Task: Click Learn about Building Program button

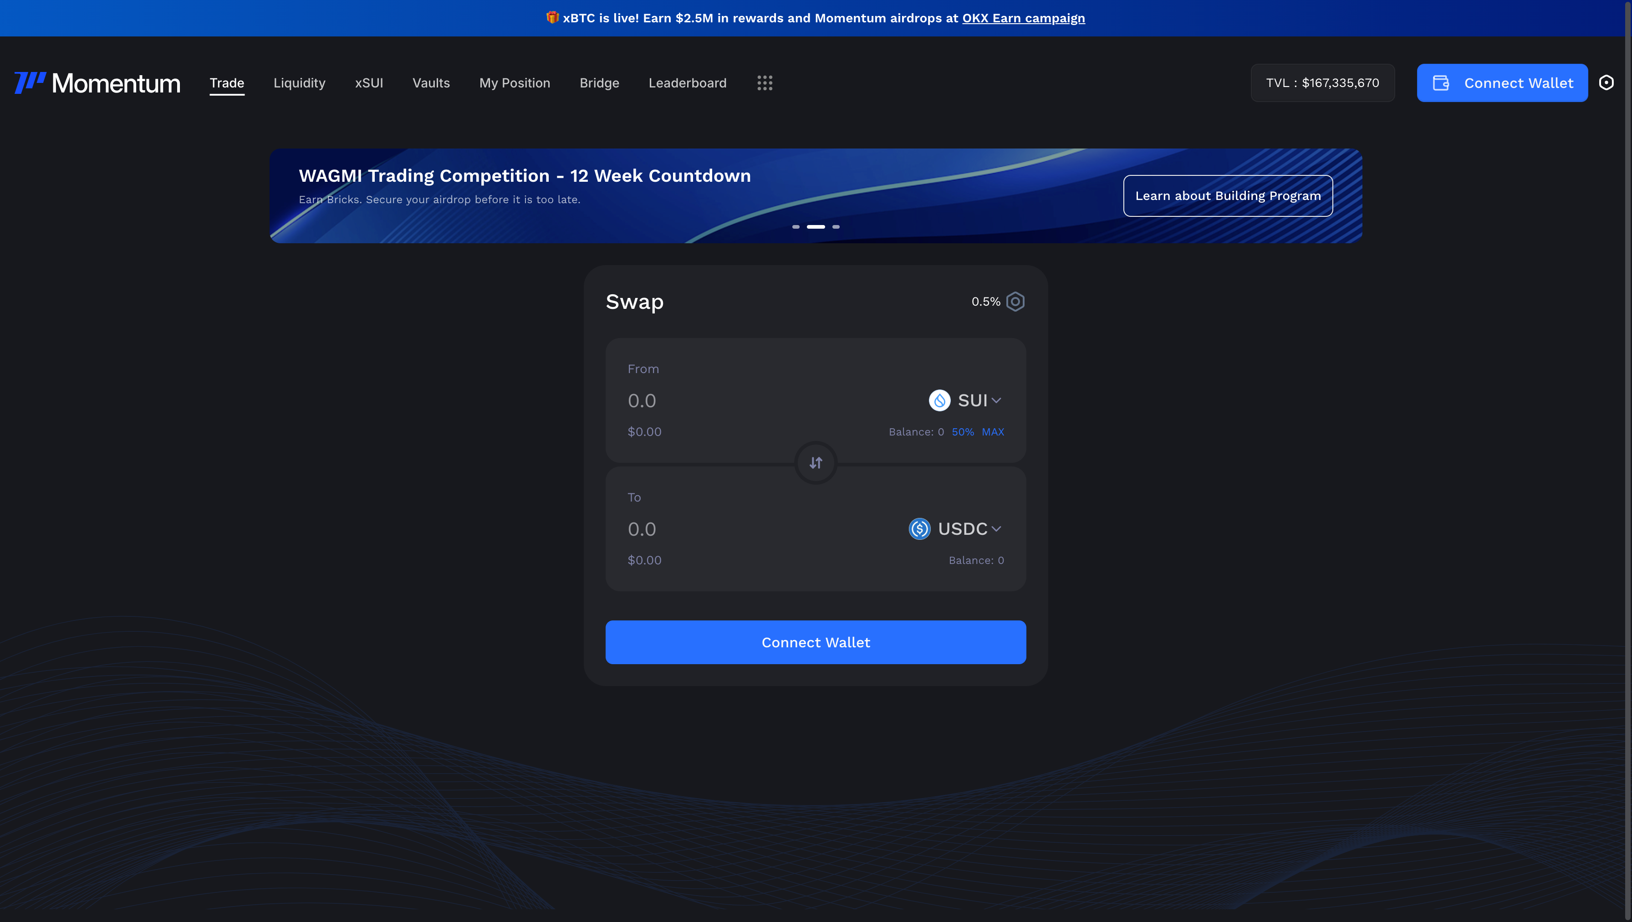Action: tap(1228, 196)
